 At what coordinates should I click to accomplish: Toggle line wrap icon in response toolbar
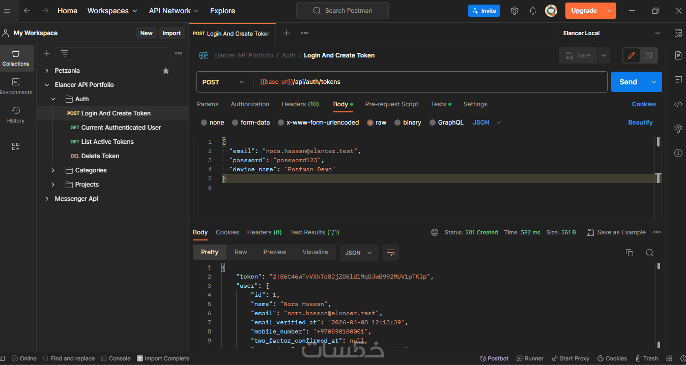point(391,253)
